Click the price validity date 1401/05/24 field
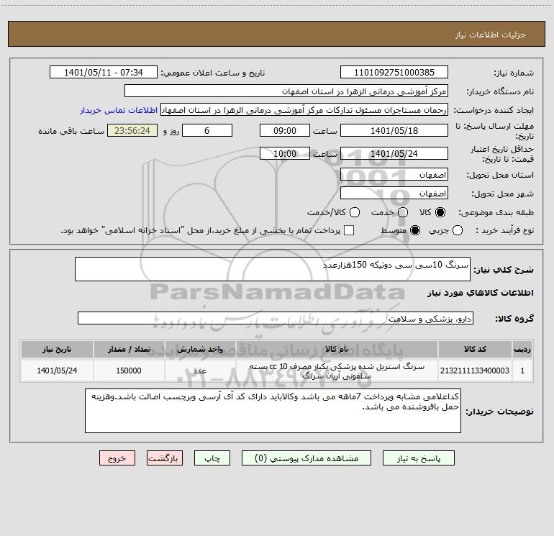 tap(394, 154)
